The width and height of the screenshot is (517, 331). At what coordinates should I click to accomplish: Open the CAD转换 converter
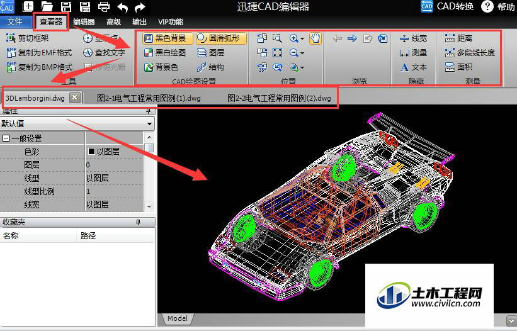448,6
